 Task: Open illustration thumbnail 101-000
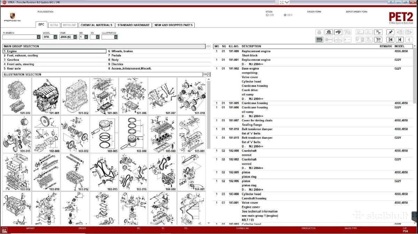click(x=17, y=96)
